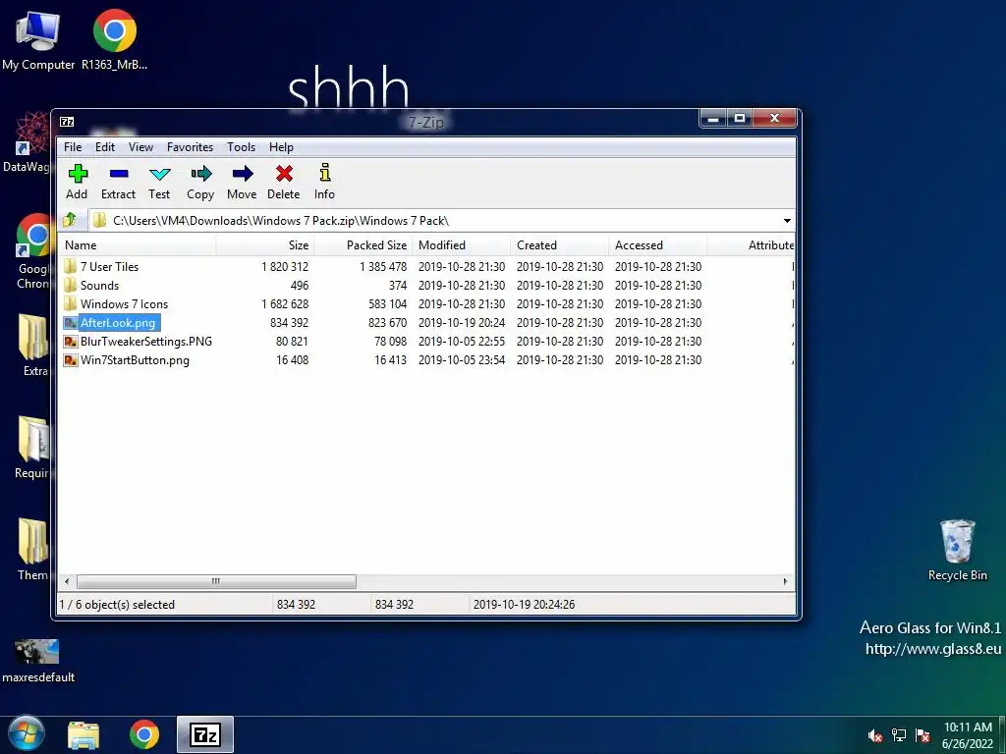This screenshot has height=754, width=1006.
Task: Click the size value 1 820 312
Action: [285, 266]
